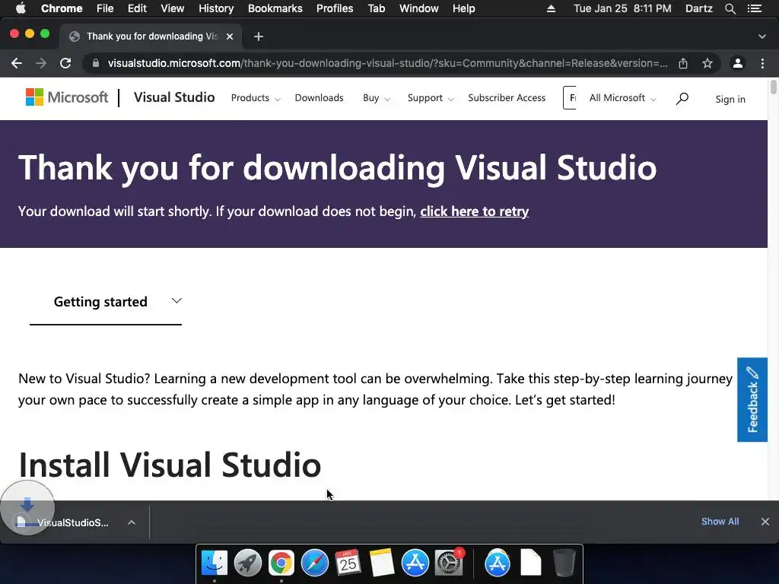Click the eject icon in the menu bar
This screenshot has height=584, width=779.
click(x=551, y=8)
